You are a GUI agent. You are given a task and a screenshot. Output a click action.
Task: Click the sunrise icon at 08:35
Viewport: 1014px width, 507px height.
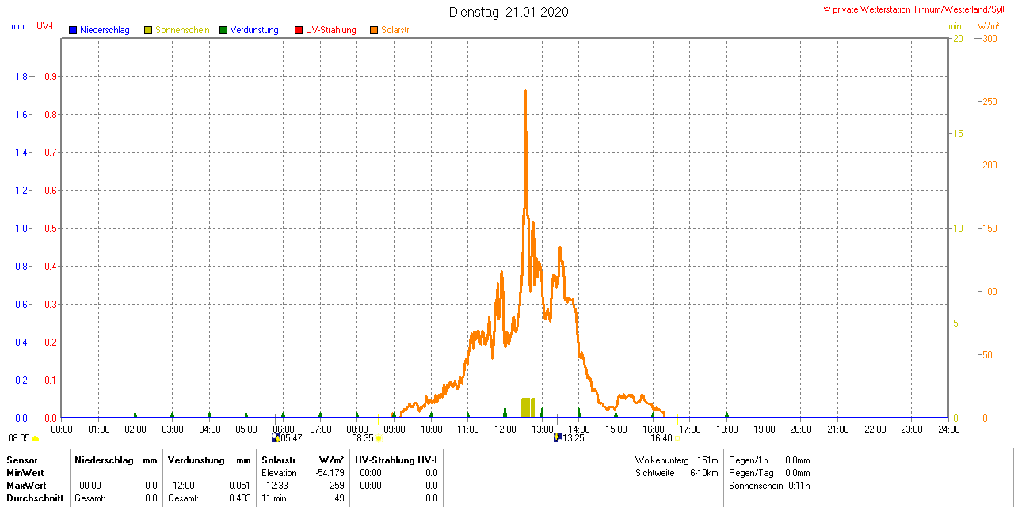click(379, 438)
